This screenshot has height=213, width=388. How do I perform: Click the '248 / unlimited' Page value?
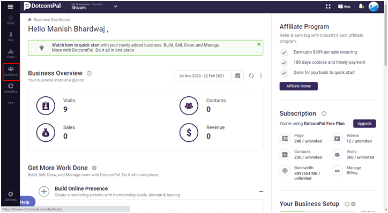pos(308,141)
